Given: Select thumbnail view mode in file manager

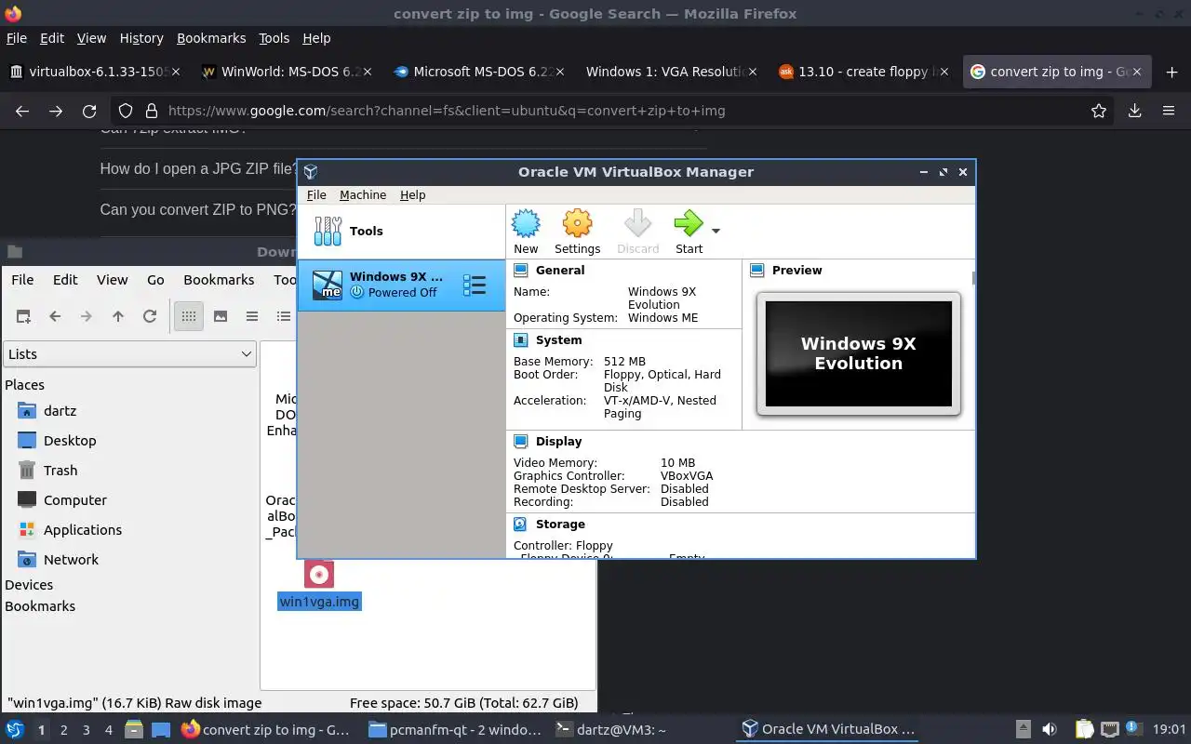Looking at the screenshot, I should point(221,316).
